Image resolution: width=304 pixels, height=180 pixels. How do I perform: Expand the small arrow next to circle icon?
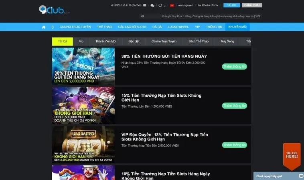[165, 6]
